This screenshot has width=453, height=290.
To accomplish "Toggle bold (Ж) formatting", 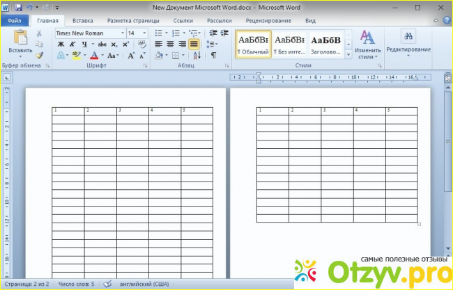I will [61, 44].
